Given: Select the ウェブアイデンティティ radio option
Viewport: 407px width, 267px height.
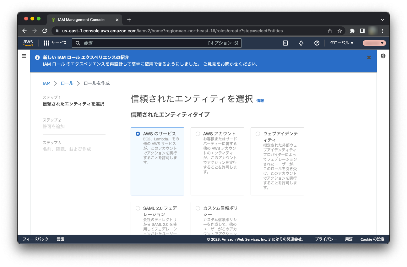Looking at the screenshot, I should [x=258, y=134].
